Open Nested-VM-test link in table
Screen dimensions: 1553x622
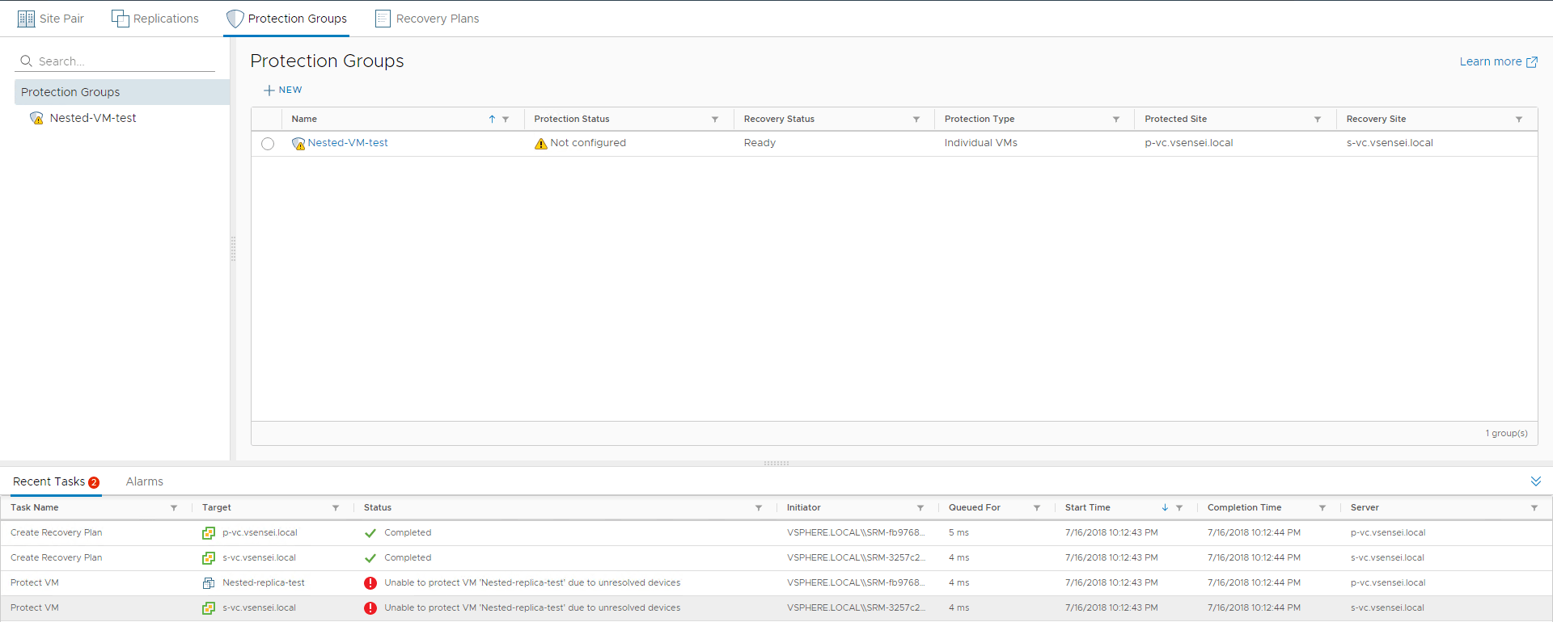(348, 143)
